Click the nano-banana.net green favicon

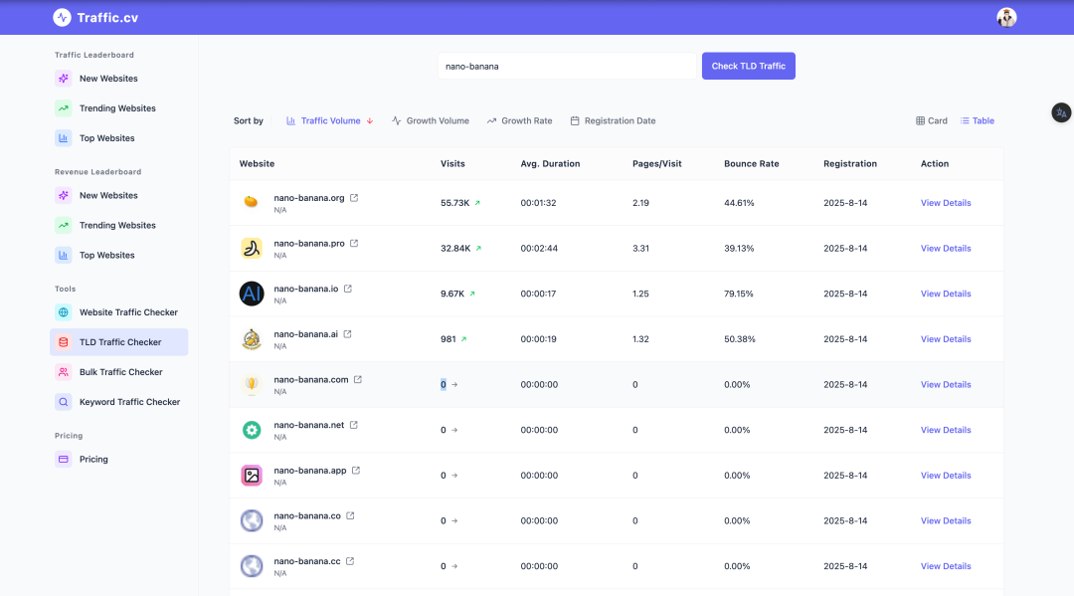[x=252, y=430]
